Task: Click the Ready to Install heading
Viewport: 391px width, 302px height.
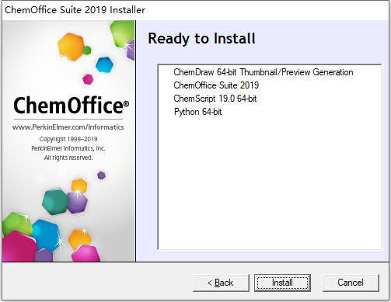Action: [x=201, y=39]
